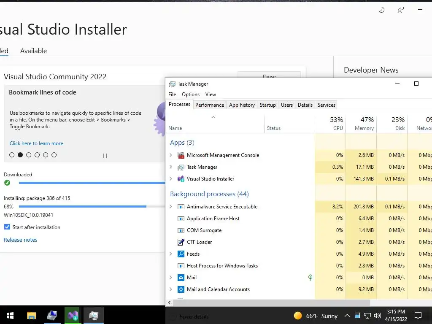Open Task Manager File menu
Image resolution: width=432 pixels, height=324 pixels.
[172, 94]
